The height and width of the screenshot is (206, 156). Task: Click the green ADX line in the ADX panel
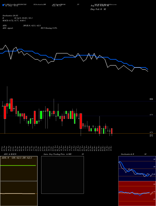[18, 165]
